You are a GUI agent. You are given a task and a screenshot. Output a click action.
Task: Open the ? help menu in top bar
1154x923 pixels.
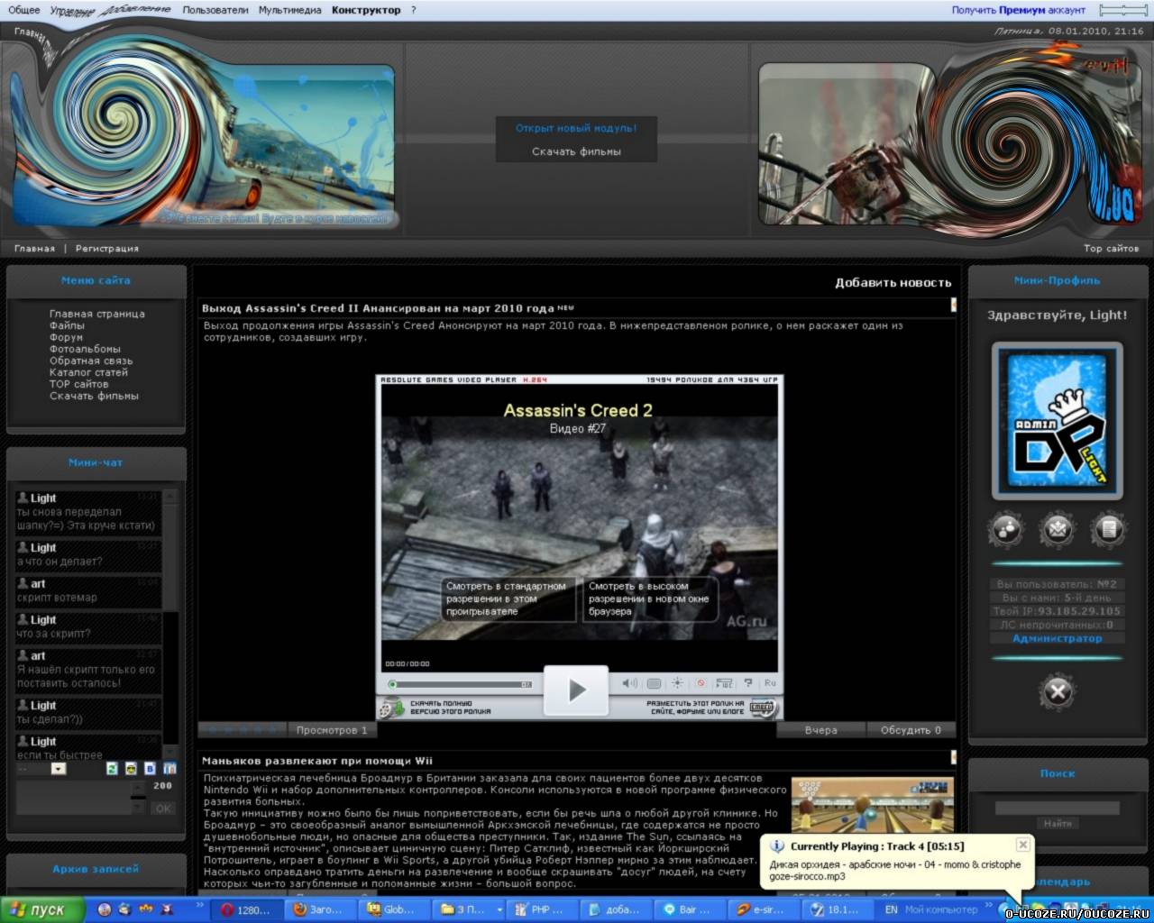[x=414, y=10]
